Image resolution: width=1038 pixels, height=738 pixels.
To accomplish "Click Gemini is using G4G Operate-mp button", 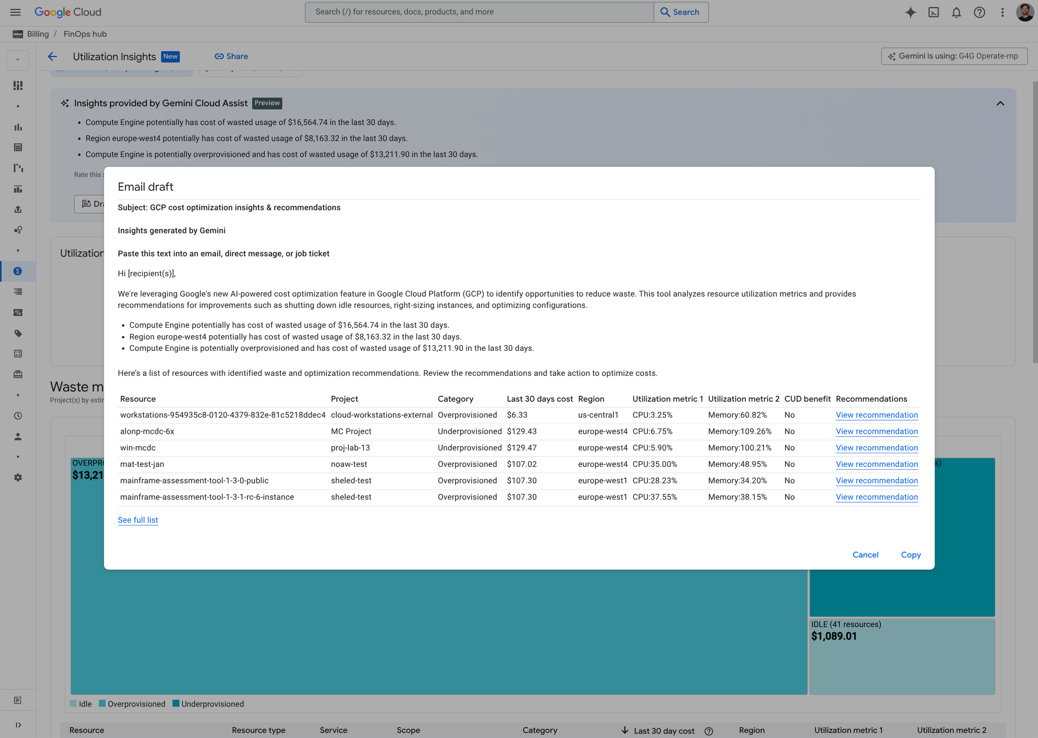I will (954, 56).
